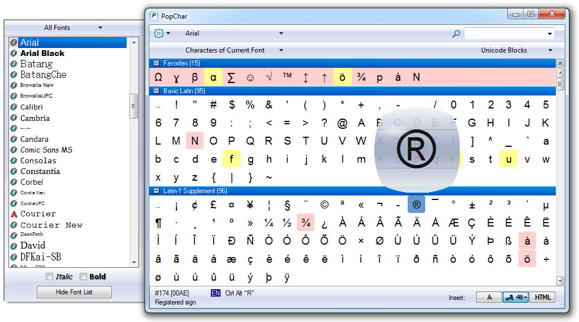Choose Courier New in the font list
Screen dimensions: 579x322
tap(51, 225)
